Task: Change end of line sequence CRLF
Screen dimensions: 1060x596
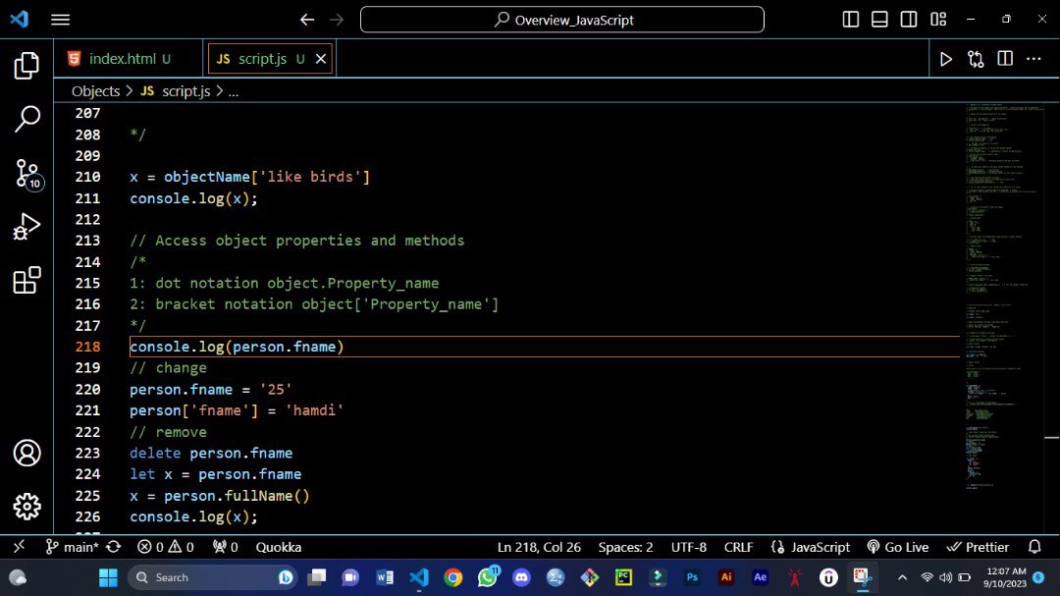Action: (x=738, y=547)
